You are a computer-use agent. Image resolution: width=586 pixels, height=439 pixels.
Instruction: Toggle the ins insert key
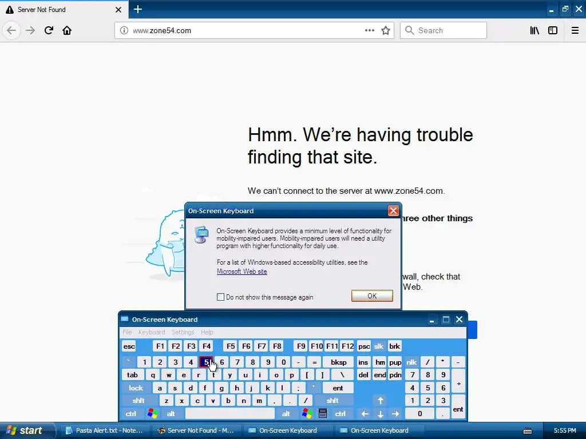[363, 362]
